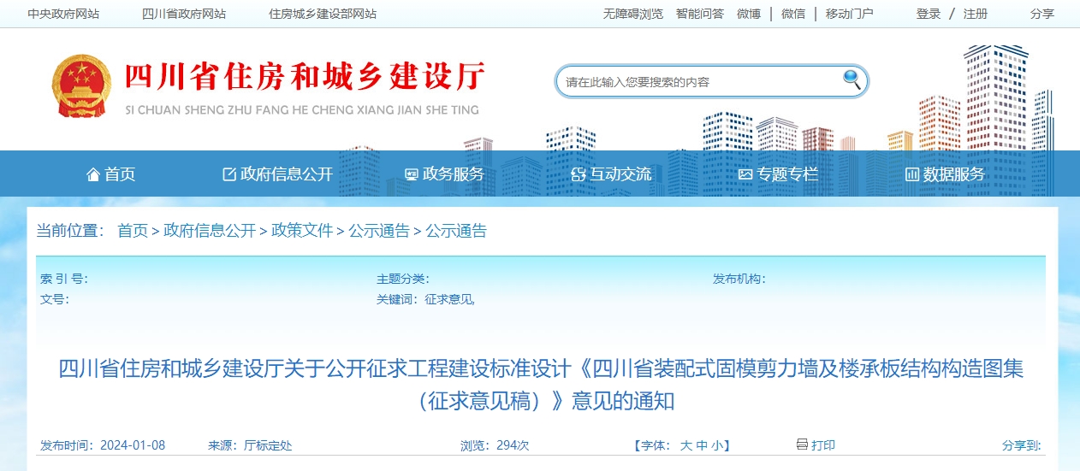Open 移动门户 link
The image size is (1080, 471).
pos(850,14)
